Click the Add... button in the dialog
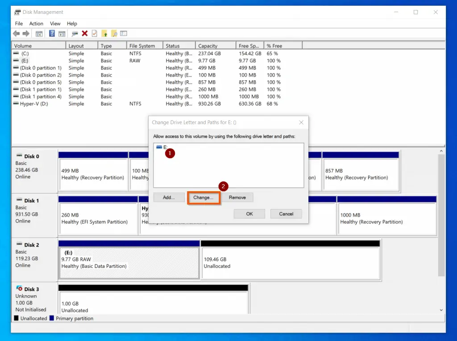The image size is (457, 341). click(169, 197)
